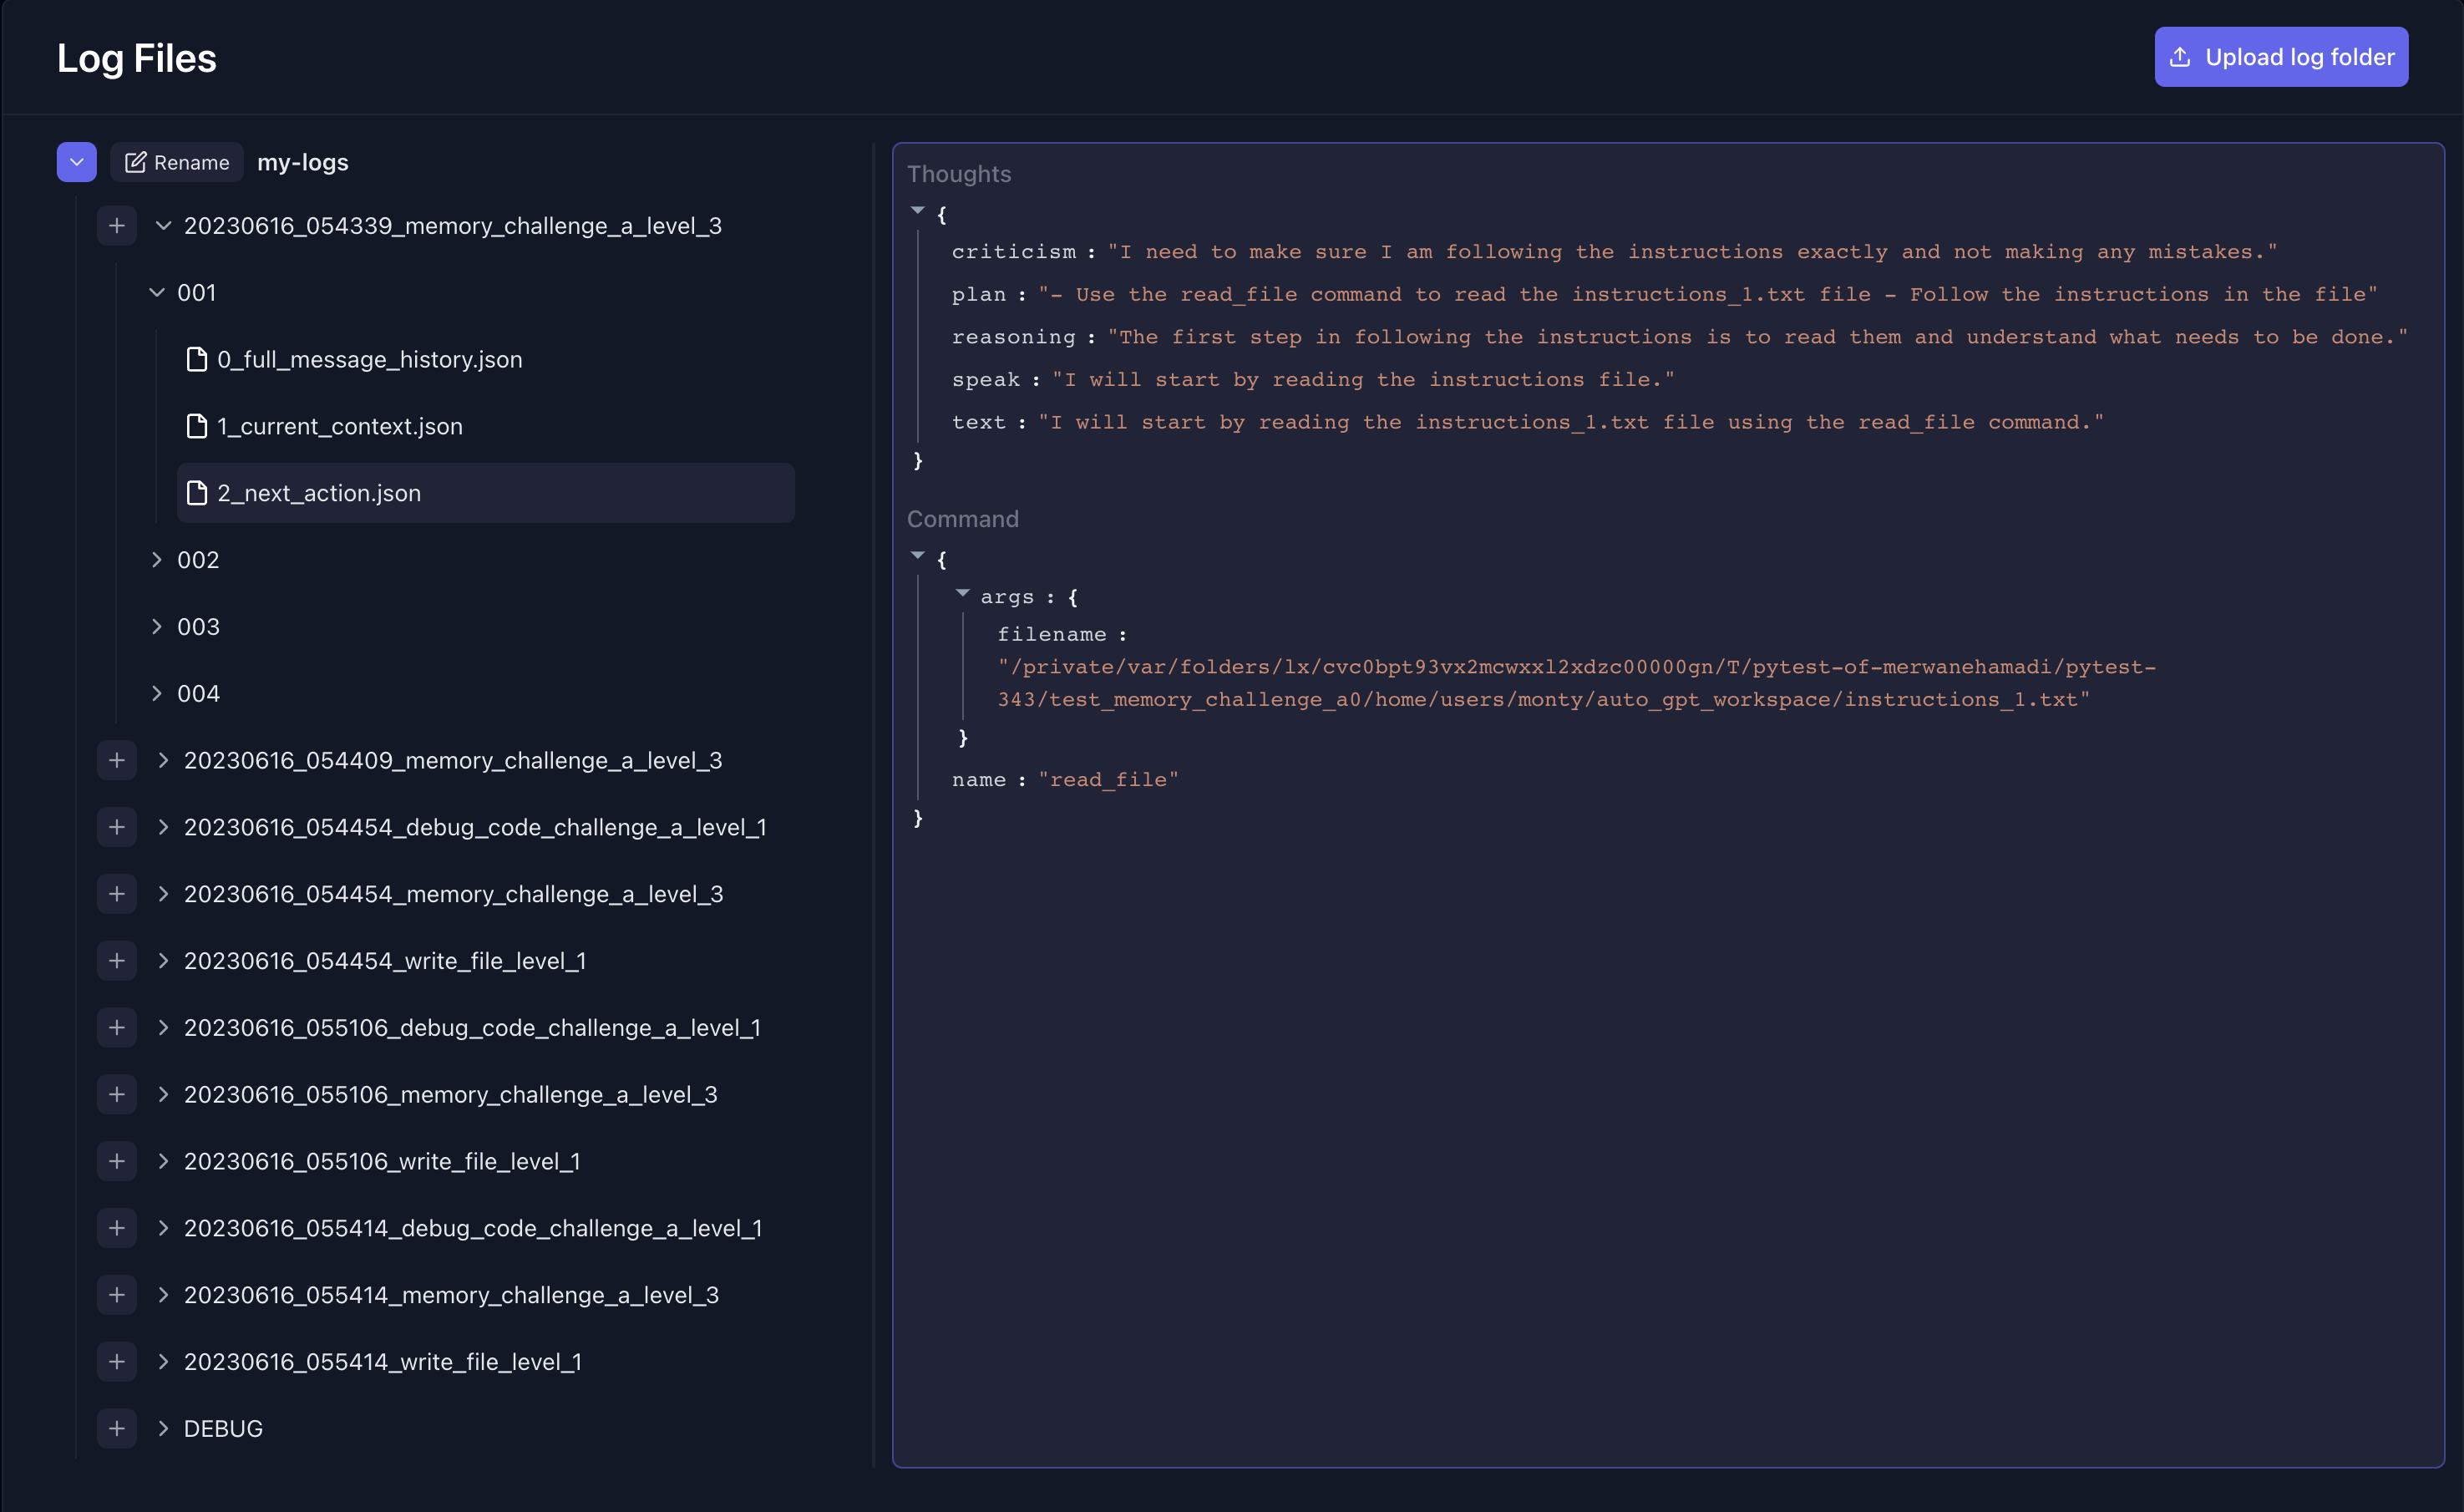The image size is (2464, 1512).
Task: Open the chevron dropdown left of Rename
Action: point(76,161)
